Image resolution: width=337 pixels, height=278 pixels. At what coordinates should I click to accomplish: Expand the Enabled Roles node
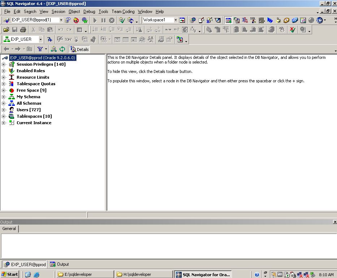(4, 71)
